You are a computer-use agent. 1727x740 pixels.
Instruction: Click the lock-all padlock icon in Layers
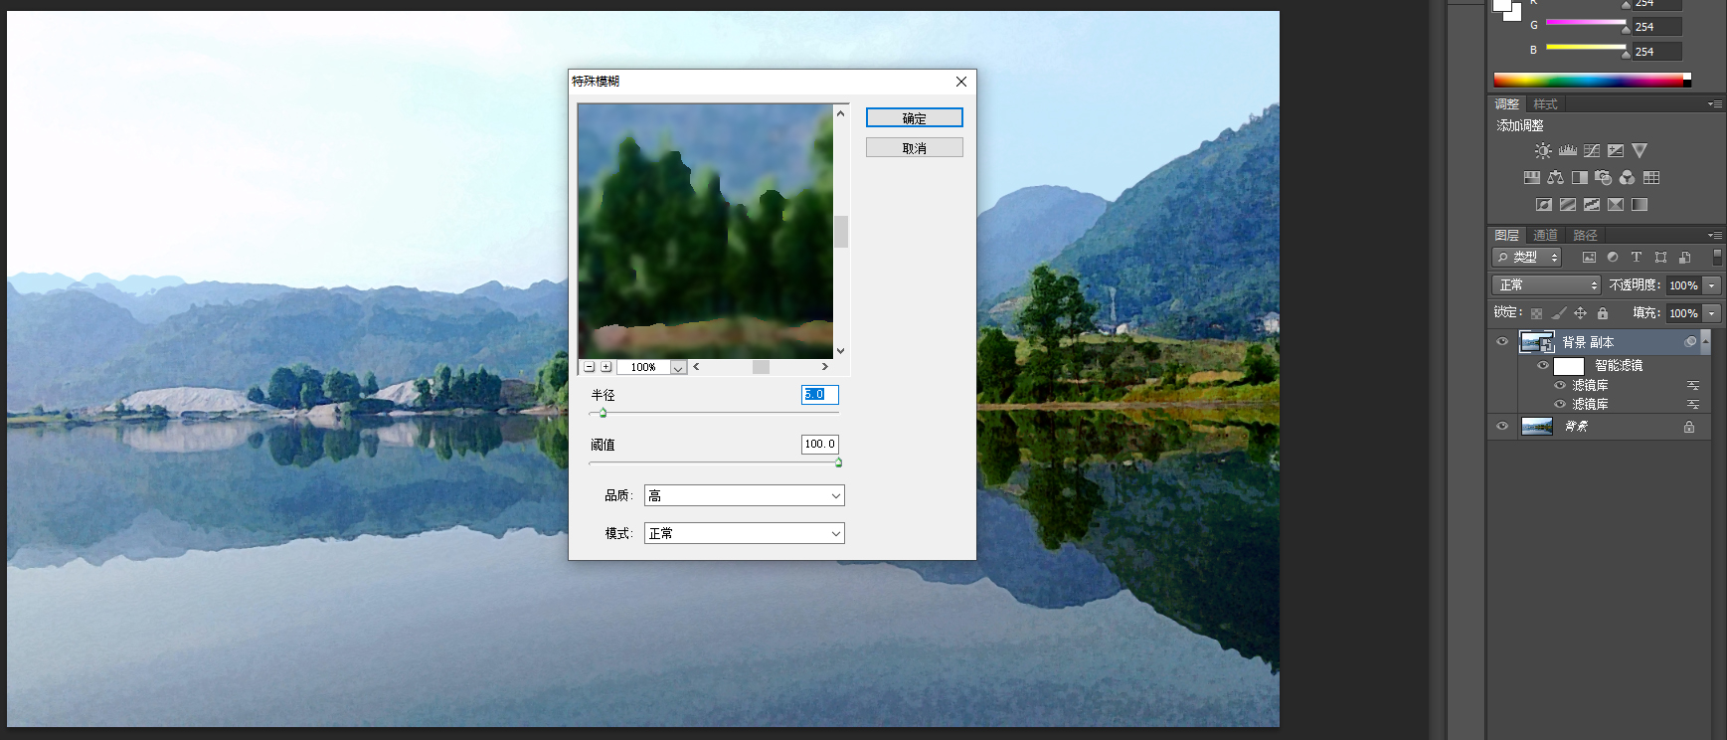coord(1603,313)
